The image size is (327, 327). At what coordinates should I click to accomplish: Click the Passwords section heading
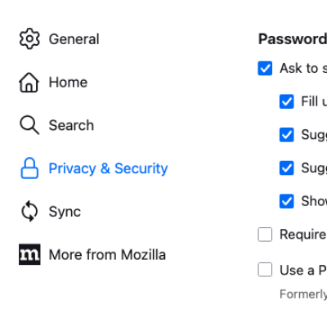pyautogui.click(x=293, y=39)
